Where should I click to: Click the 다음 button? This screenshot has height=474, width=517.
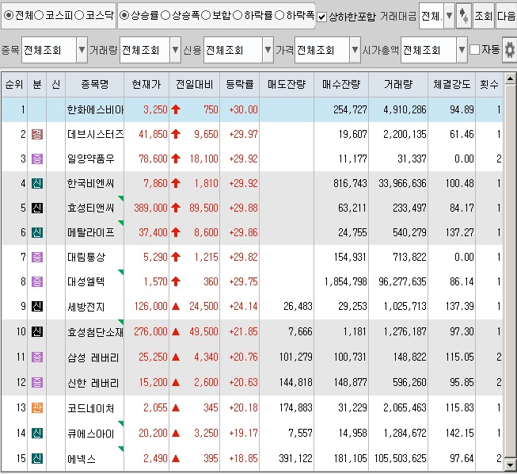506,16
